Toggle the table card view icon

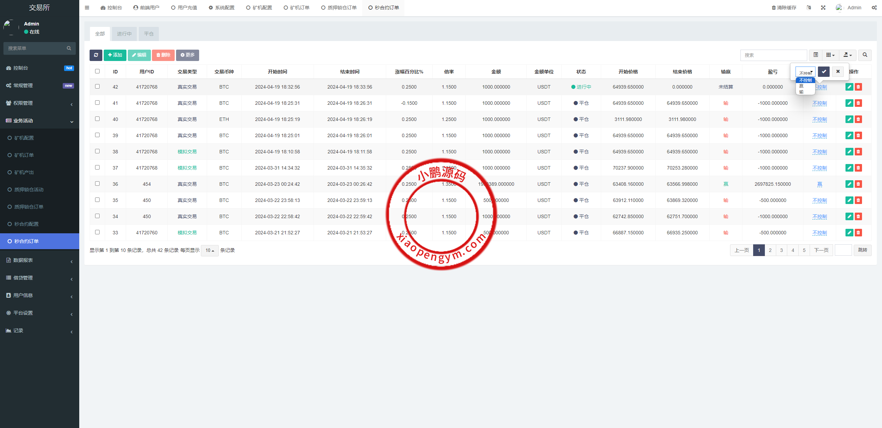[x=816, y=55]
